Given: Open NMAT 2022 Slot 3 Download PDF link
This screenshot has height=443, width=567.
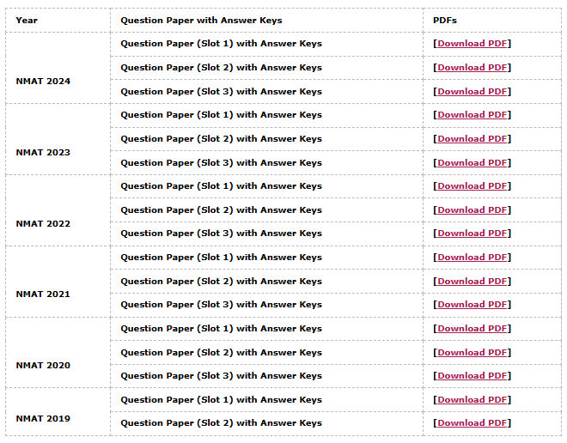Looking at the screenshot, I should [x=472, y=234].
